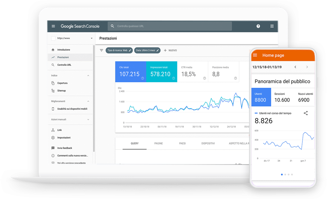Click the help icon on Posizione media card
The height and width of the screenshot is (199, 327).
point(235,78)
